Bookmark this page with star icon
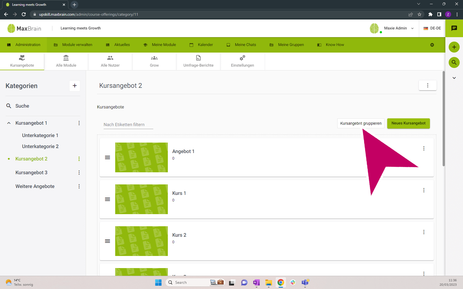Screen dimensions: 463x289 tap(419, 14)
